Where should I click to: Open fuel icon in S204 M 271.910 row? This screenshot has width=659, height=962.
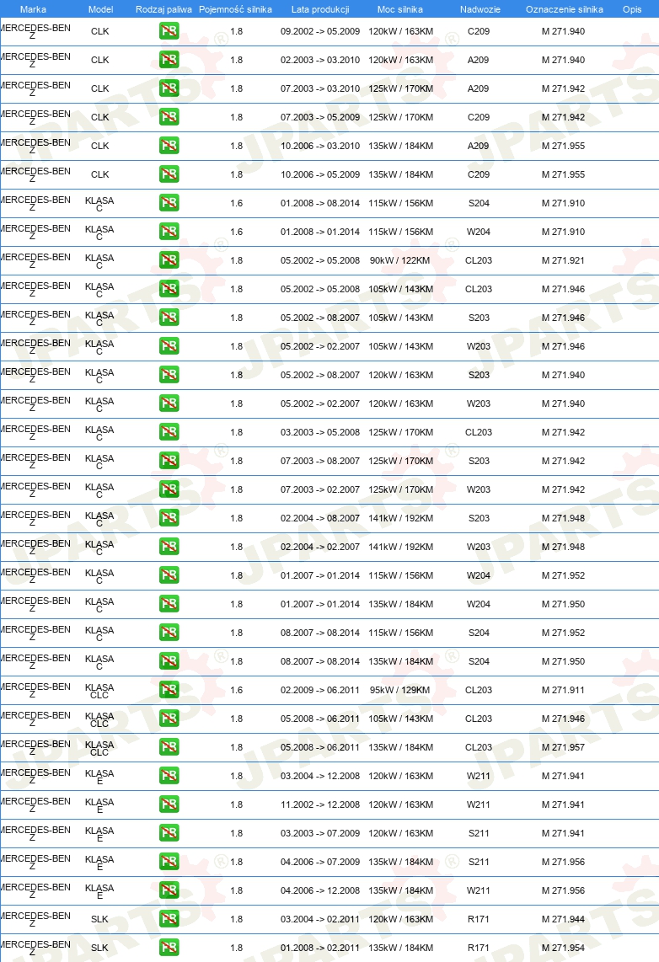tap(169, 202)
